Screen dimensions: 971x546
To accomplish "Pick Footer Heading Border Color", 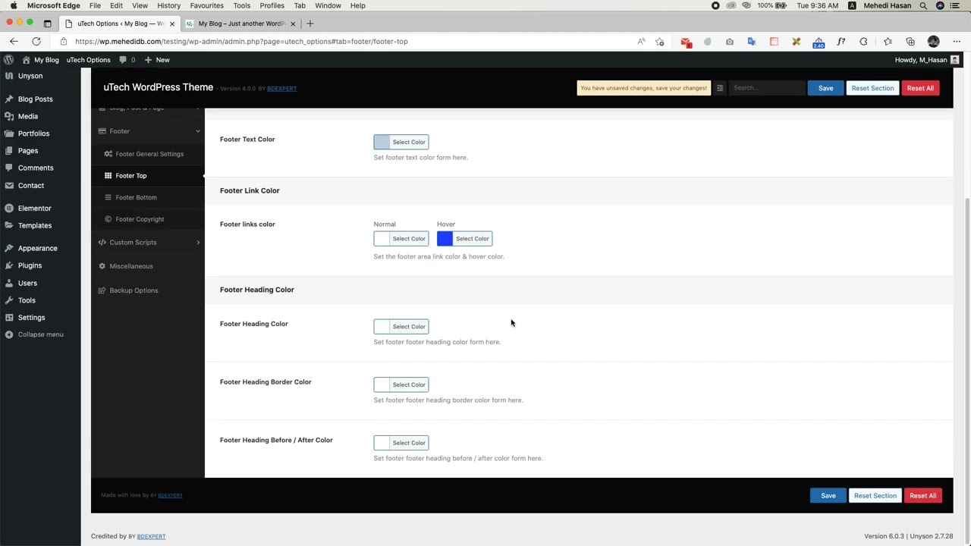I will tap(401, 384).
